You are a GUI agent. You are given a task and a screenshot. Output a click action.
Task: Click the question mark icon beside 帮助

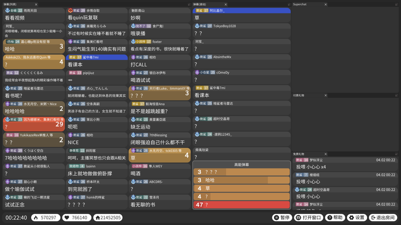pos(330,217)
